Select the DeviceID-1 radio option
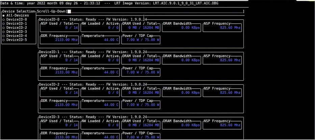315x140 pixels. tap(15, 24)
